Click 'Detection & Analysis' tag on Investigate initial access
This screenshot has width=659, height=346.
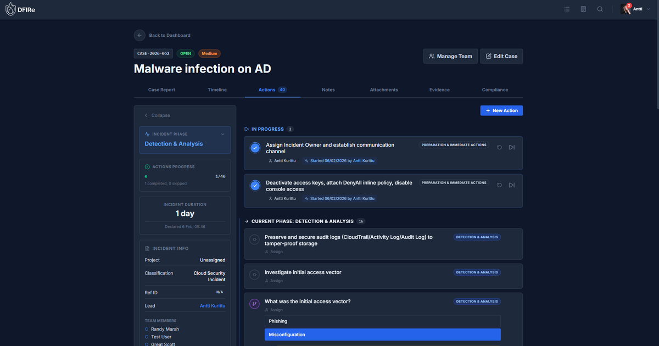(x=477, y=272)
